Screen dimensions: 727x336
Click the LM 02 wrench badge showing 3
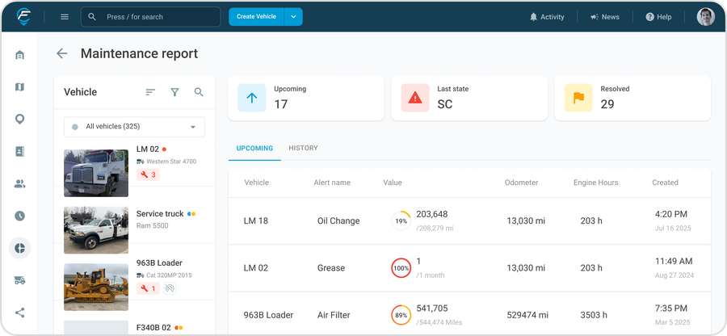tap(148, 174)
